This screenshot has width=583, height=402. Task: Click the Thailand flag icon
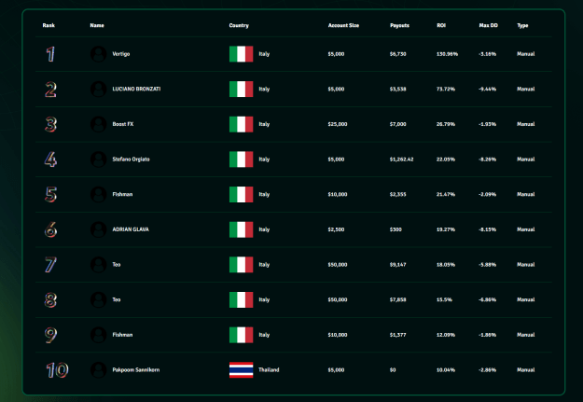click(x=241, y=370)
